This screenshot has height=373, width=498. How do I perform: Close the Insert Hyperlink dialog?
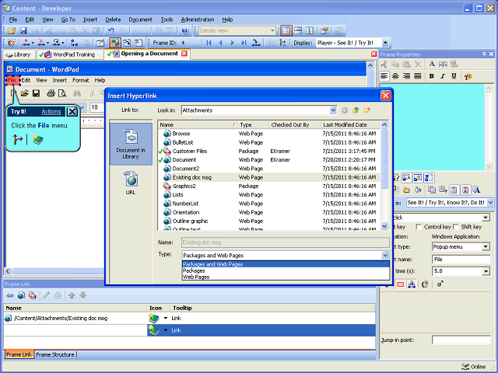coord(386,96)
